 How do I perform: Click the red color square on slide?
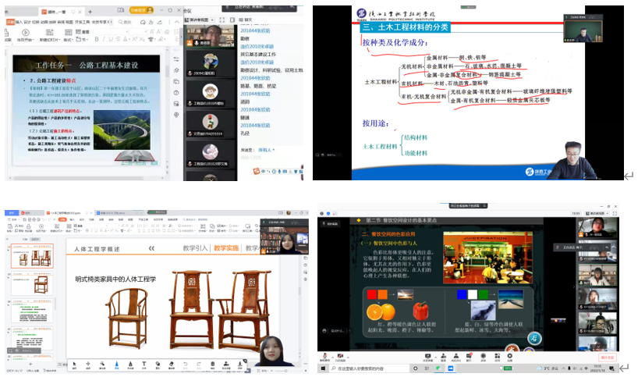coord(371,294)
